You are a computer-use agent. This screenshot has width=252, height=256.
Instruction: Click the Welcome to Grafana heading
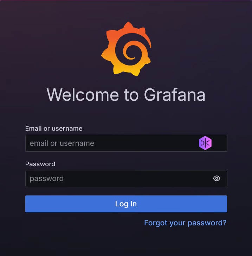point(126,95)
